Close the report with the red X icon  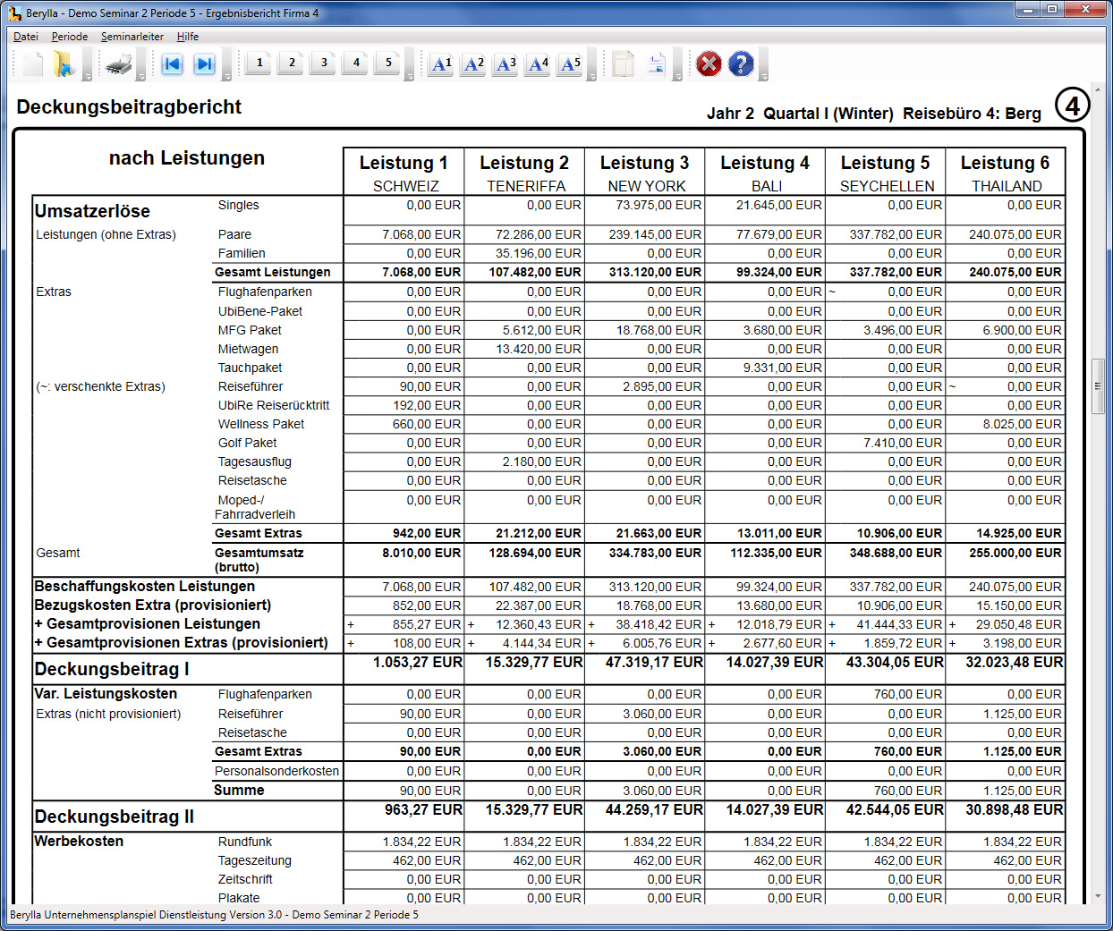tap(709, 64)
